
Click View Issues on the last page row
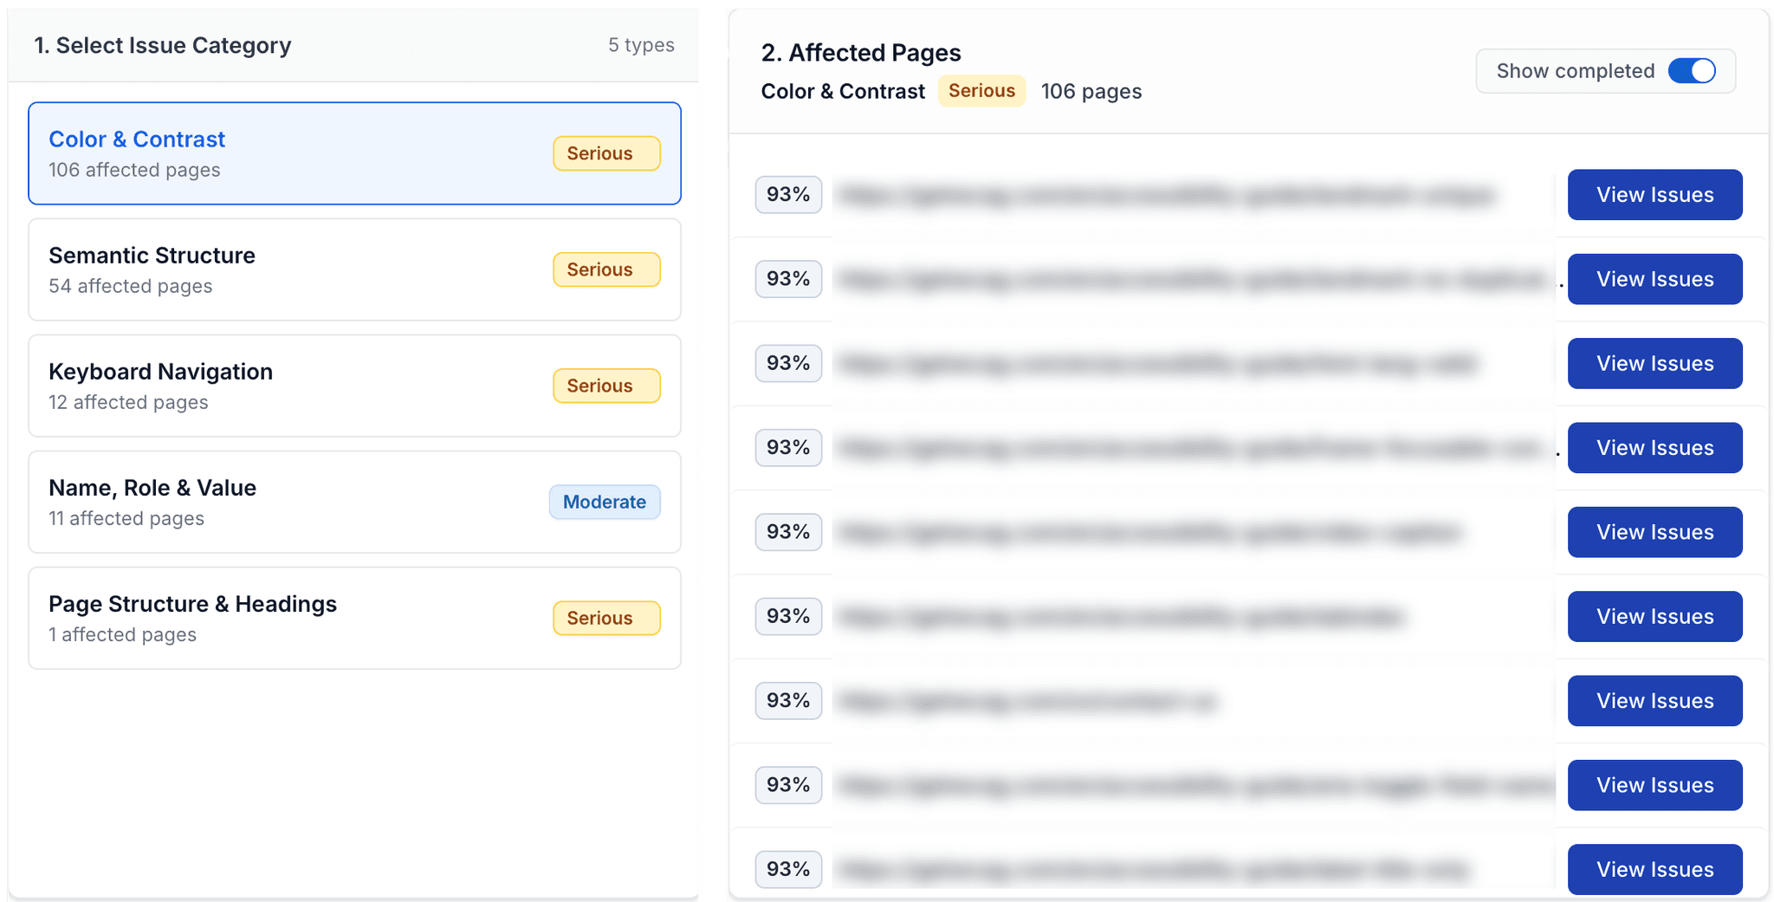(1654, 869)
